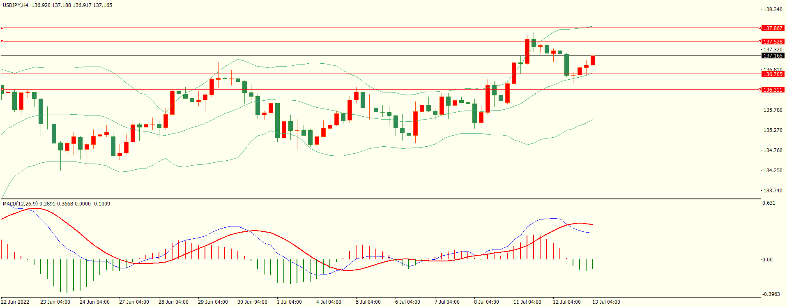Screen dimensions: 787x307
Task: Click the 13 Jul 04:00 time label
Action: tap(606, 302)
